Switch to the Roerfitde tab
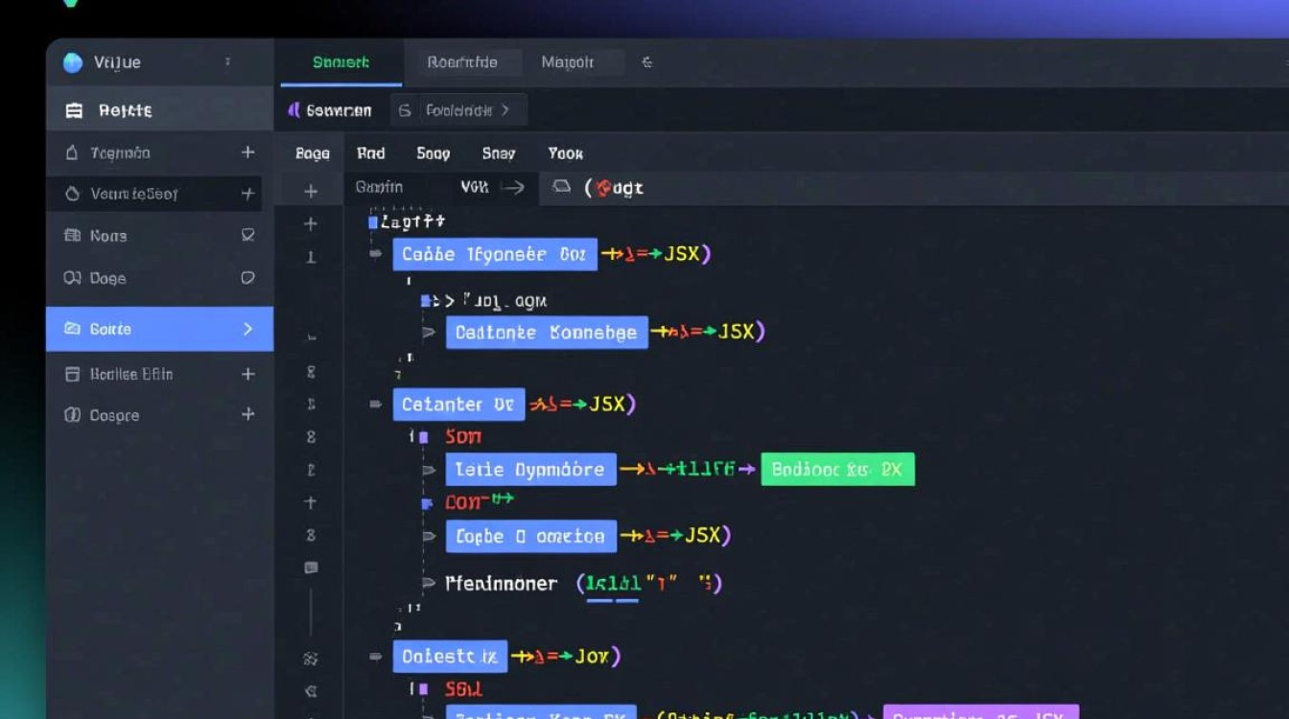1289x719 pixels. (462, 62)
